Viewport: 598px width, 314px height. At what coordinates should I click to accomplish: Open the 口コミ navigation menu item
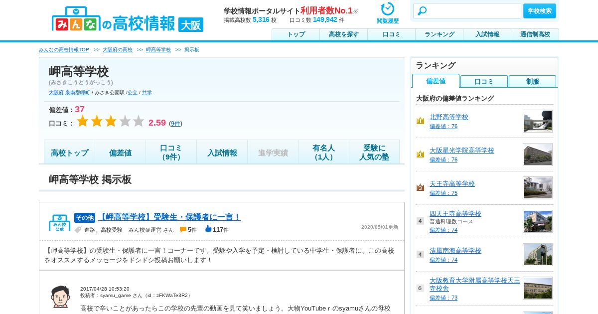coord(392,34)
